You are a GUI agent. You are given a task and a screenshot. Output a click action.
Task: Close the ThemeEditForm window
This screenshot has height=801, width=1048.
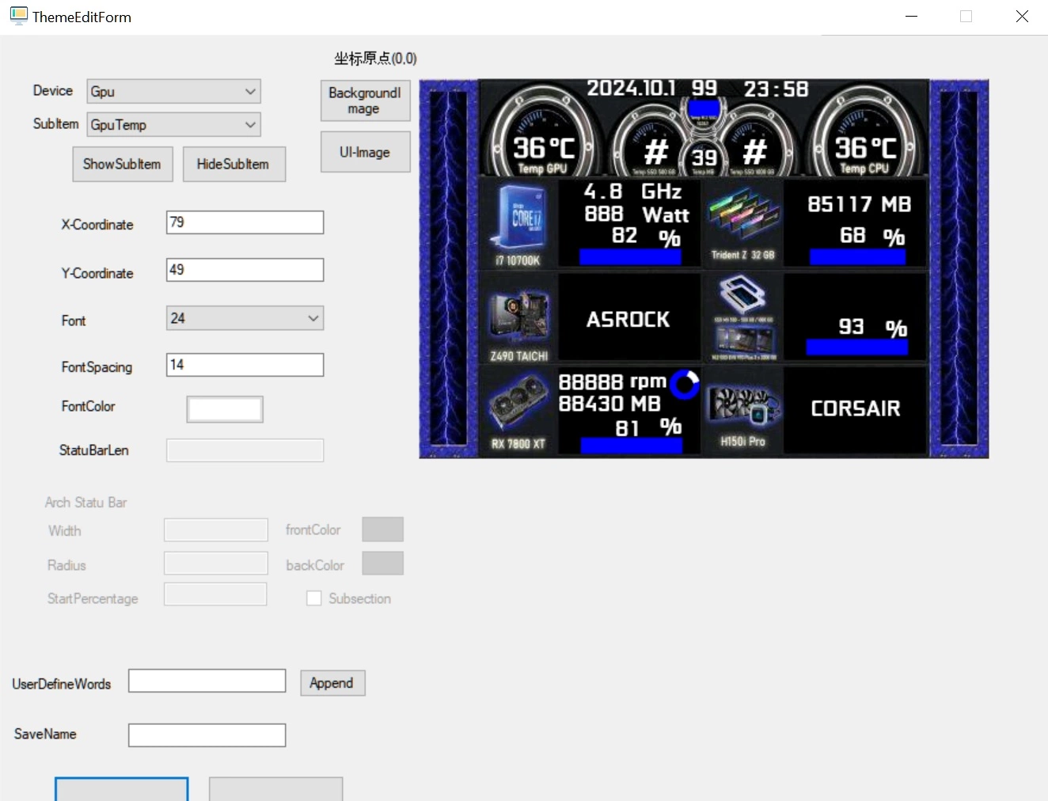click(1022, 17)
